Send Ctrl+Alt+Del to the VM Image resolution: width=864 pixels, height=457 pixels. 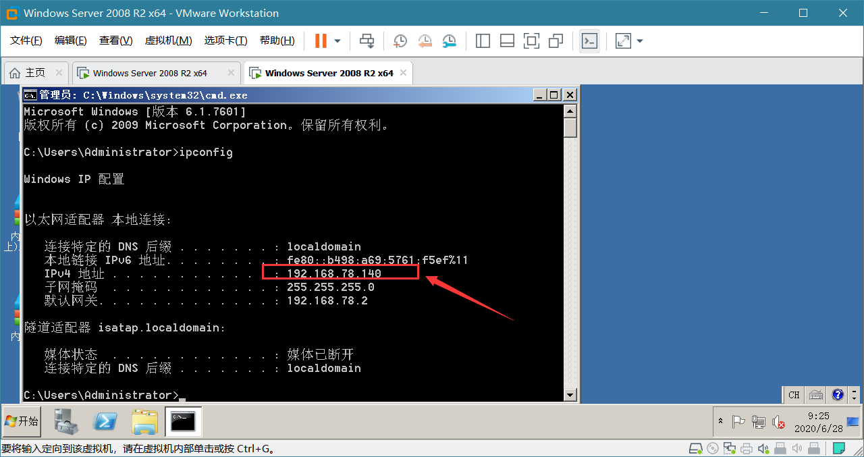[367, 41]
